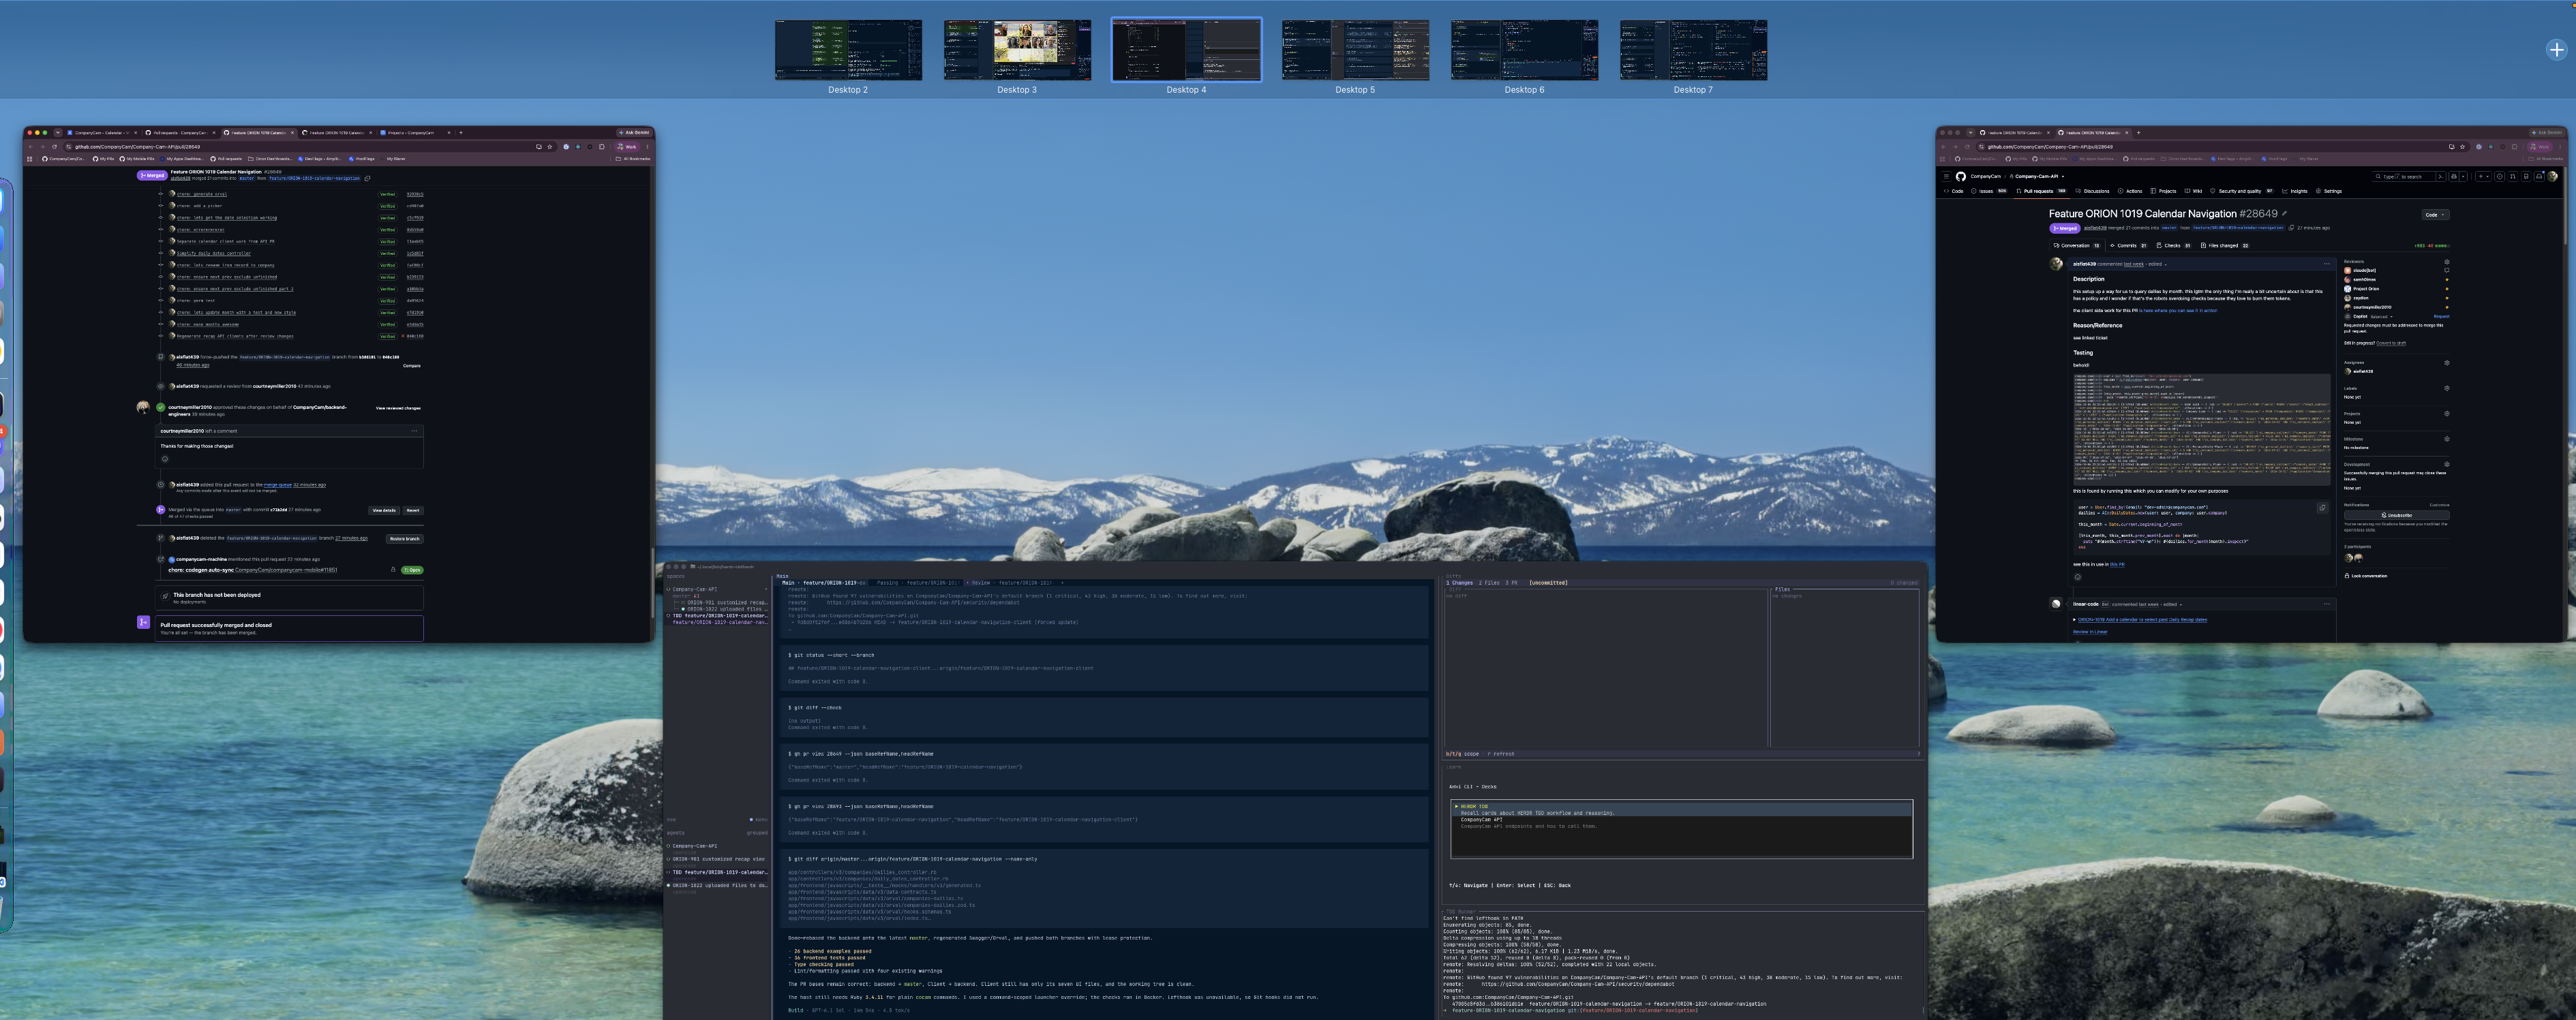
Task: Click the merge queue link
Action: [278, 485]
